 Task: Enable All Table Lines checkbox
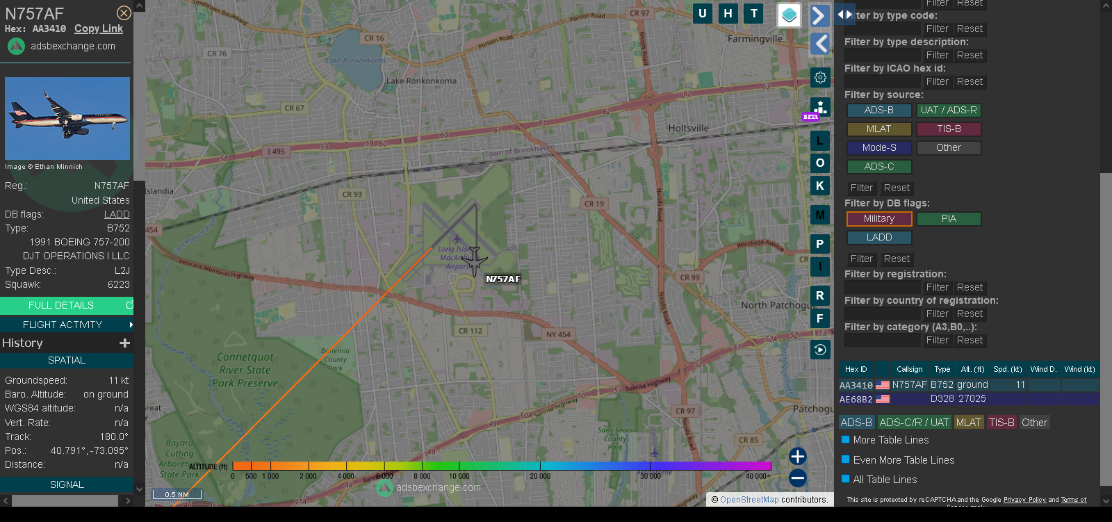pos(846,479)
